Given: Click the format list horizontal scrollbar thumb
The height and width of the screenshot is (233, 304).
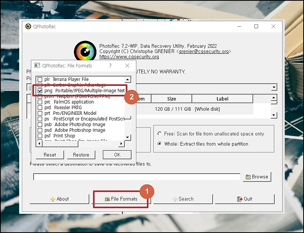Looking at the screenshot, I should pyautogui.click(x=60, y=144).
